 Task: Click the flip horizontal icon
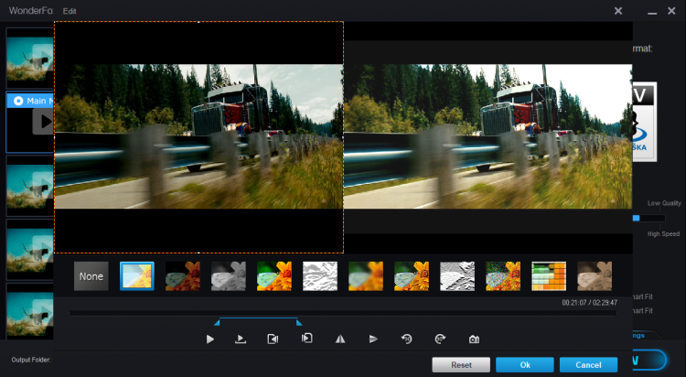(x=339, y=339)
